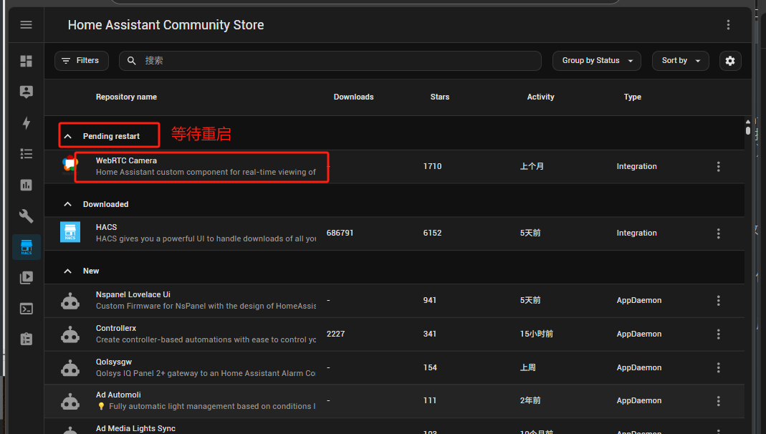The image size is (766, 434).
Task: Open the Media player sidebar icon
Action: click(27, 278)
